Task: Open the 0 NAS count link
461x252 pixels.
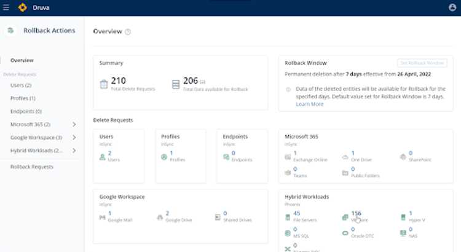Action: pos(411,229)
